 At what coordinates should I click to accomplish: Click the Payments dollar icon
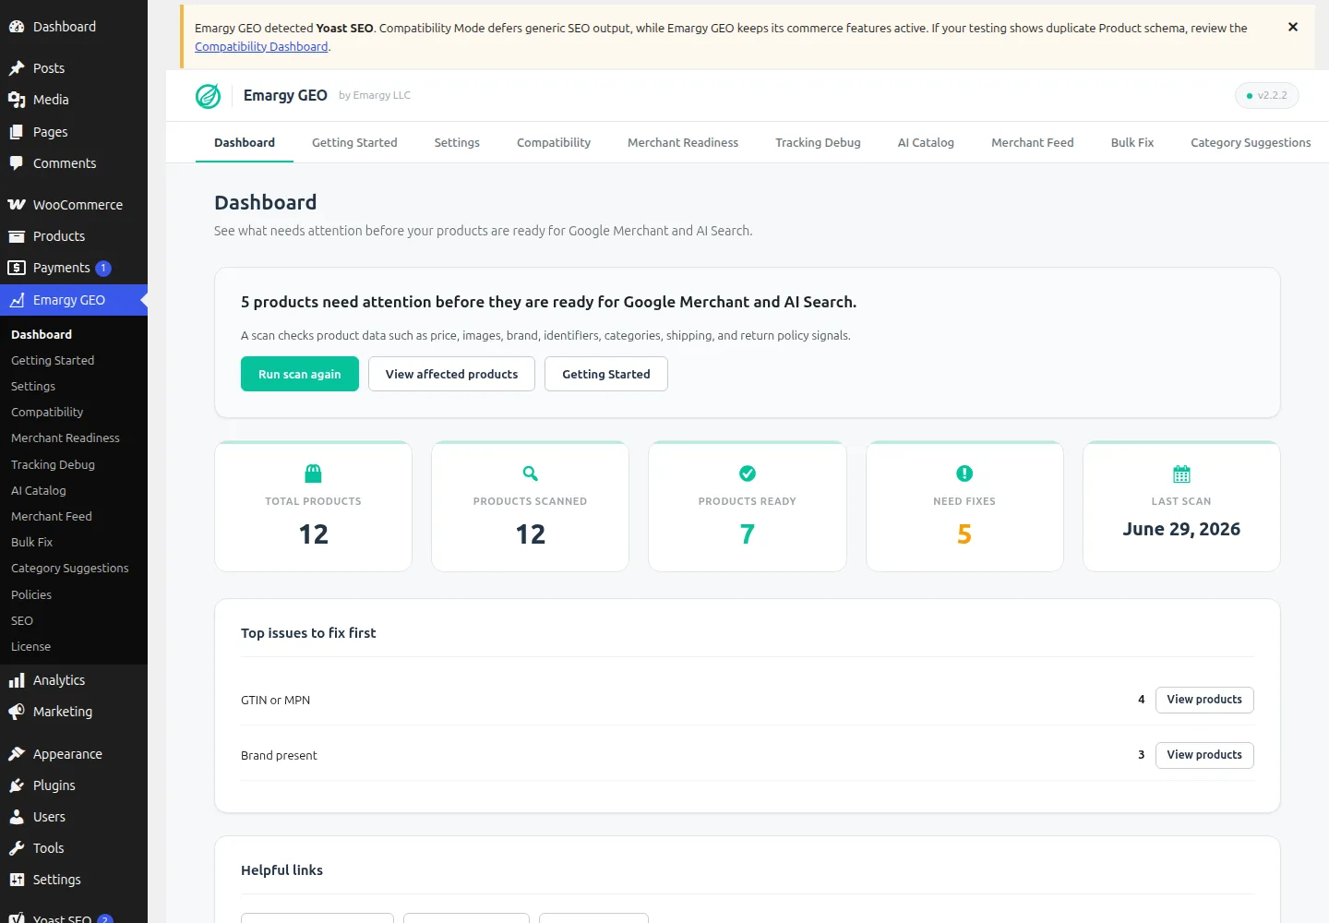[x=17, y=268]
